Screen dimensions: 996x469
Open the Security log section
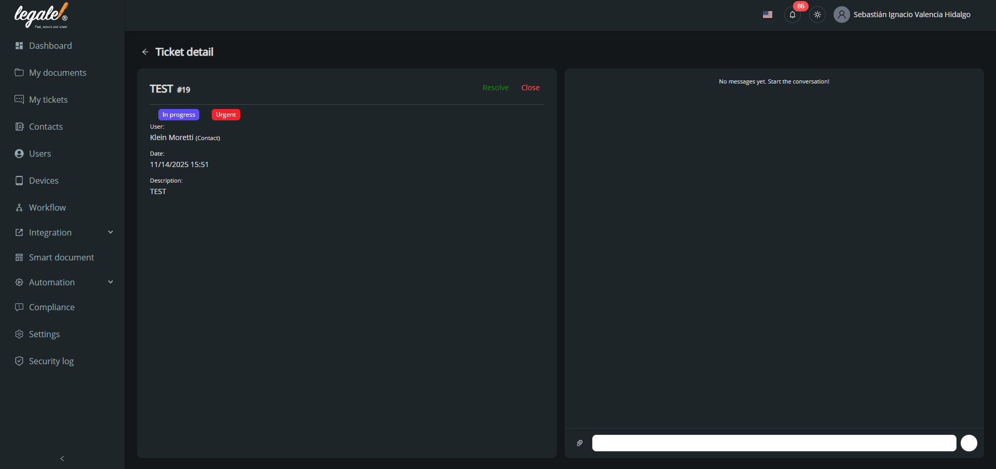pos(51,361)
